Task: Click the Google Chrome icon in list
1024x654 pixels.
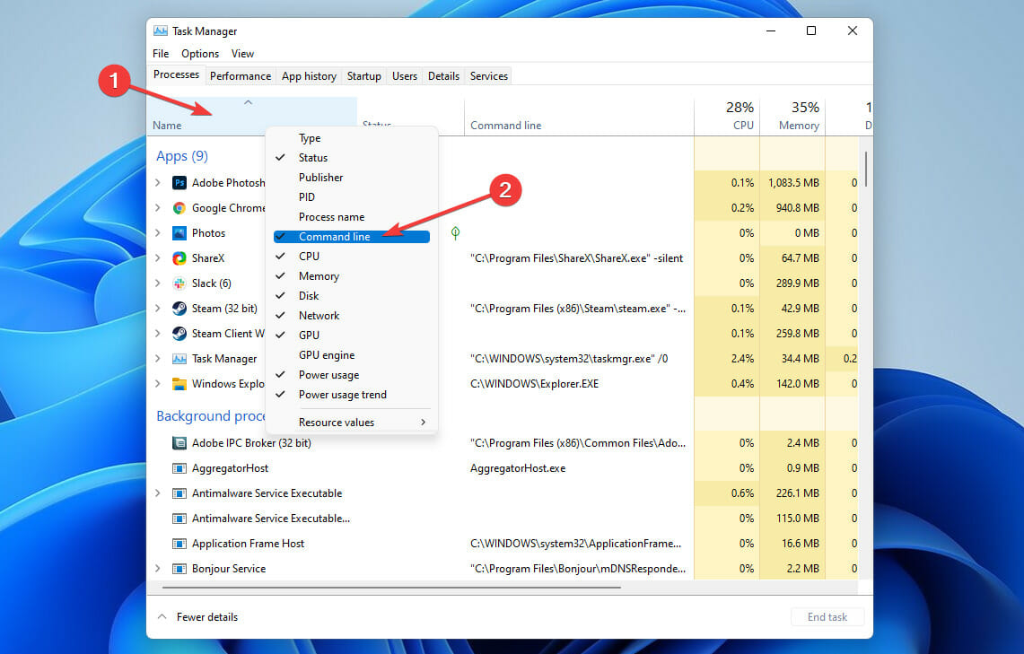Action: pyautogui.click(x=179, y=208)
